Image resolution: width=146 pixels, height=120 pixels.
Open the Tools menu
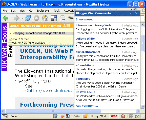click(57, 11)
